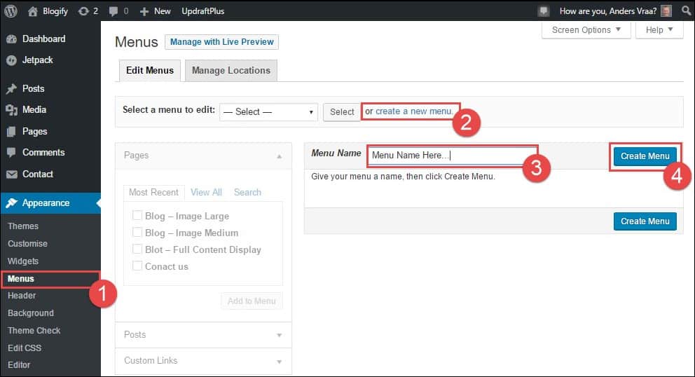695x377 pixels.
Task: Open the Select a menu to edit dropdown
Action: (268, 112)
